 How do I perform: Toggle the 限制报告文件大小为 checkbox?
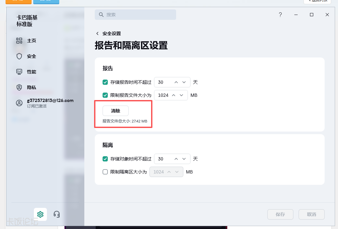point(105,95)
